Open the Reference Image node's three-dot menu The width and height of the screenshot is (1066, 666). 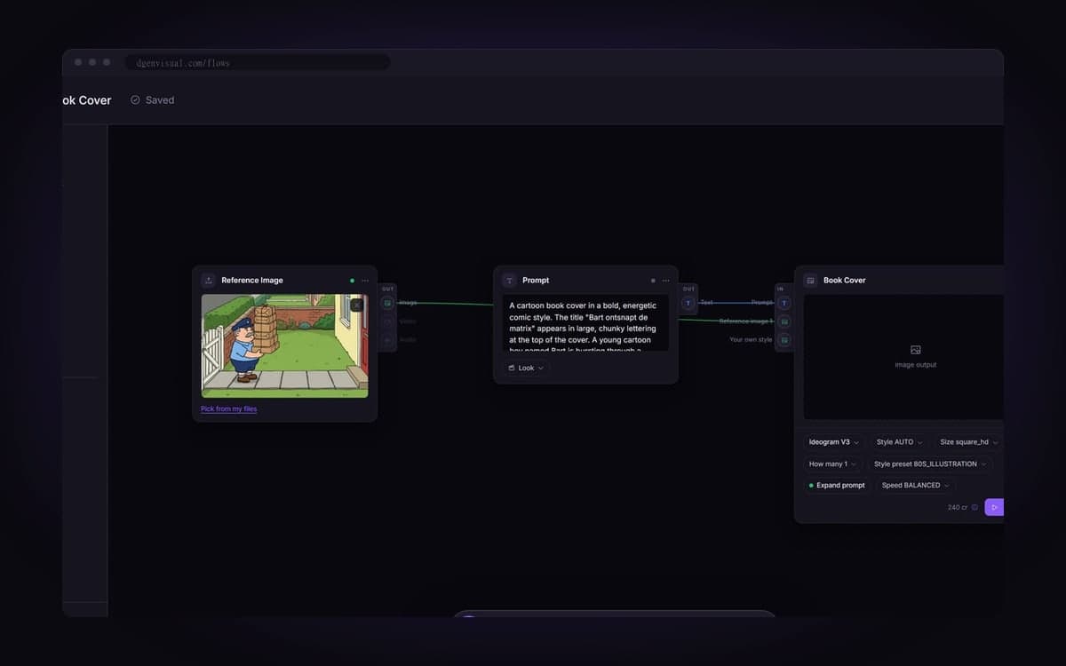click(365, 281)
